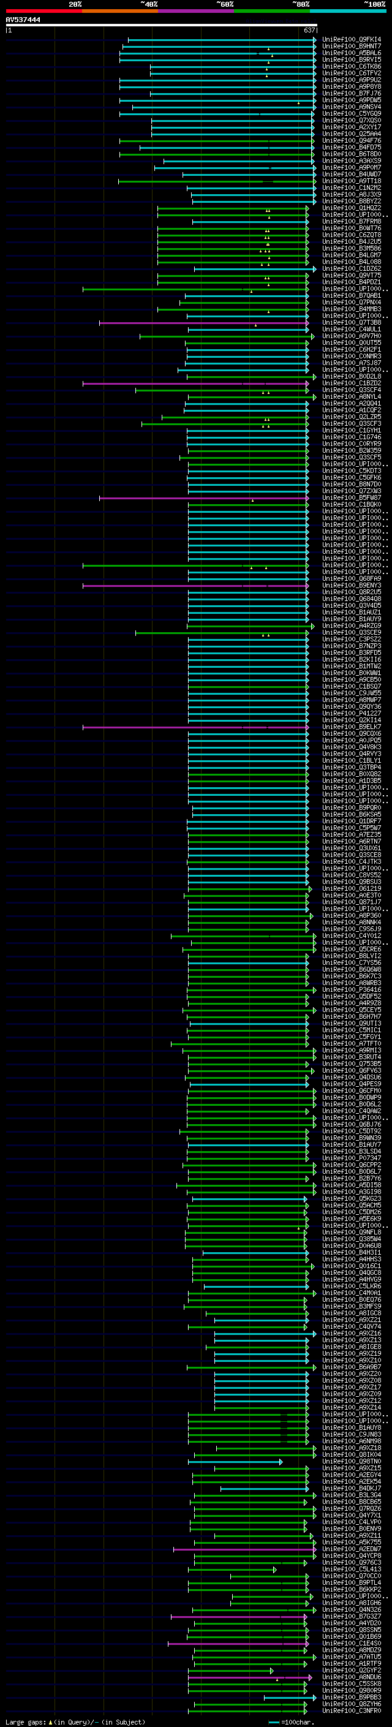392x1727 pixels.
Task: Click UniRef100_Q980R9 label
Action: (x=352, y=1691)
